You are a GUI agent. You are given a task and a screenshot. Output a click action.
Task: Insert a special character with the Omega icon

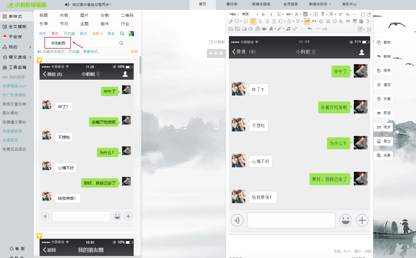click(328, 21)
